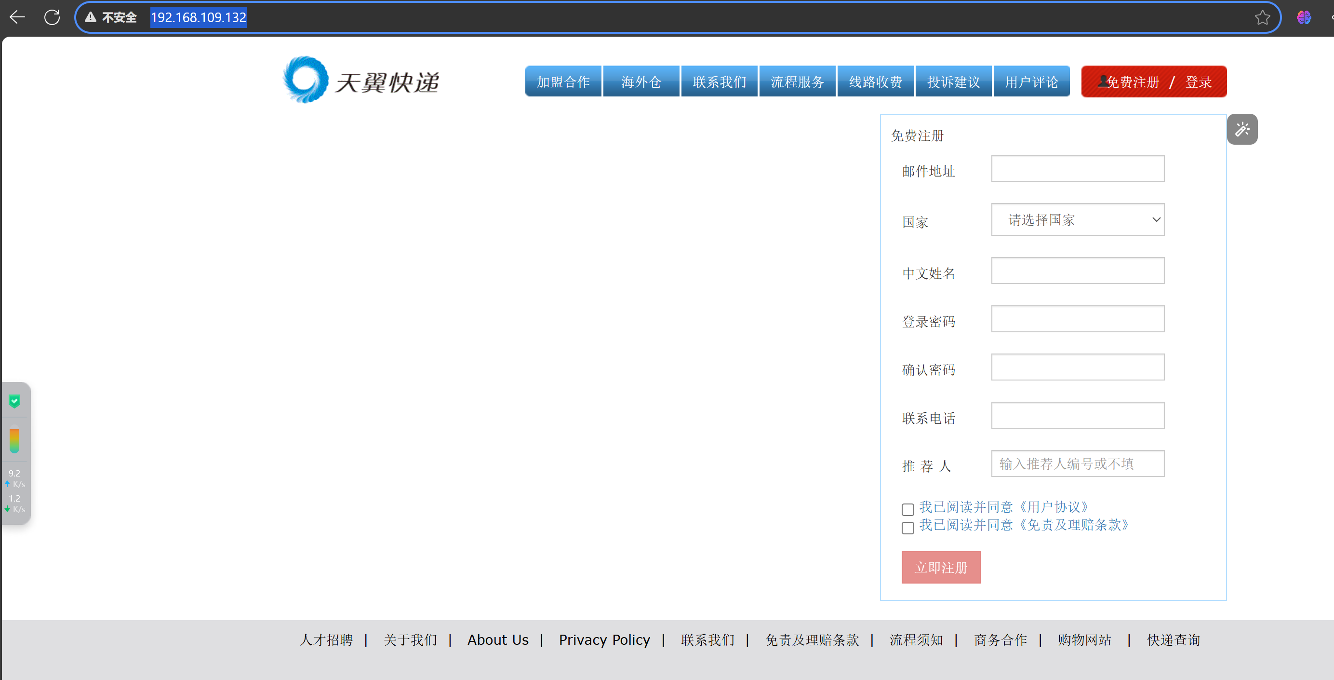The width and height of the screenshot is (1334, 680).
Task: Open the 请选择国家 country dropdown
Action: click(1077, 220)
